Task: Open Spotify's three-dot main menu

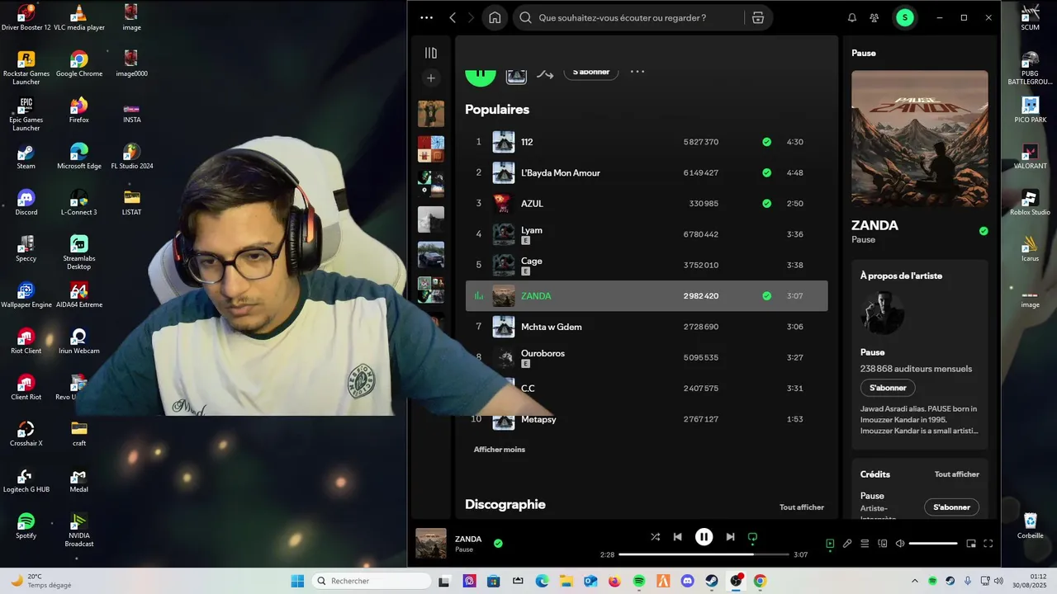Action: [x=426, y=17]
